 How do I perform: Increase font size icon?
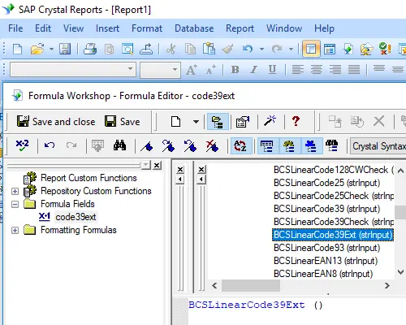pyautogui.click(x=192, y=70)
